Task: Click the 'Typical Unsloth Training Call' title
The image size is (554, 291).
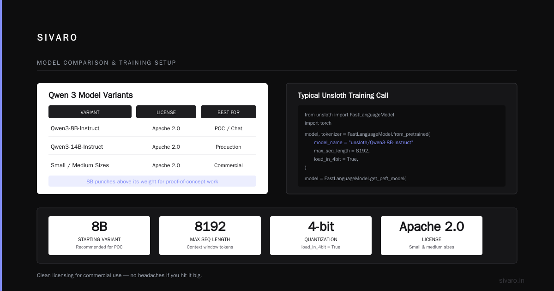Action: click(343, 96)
